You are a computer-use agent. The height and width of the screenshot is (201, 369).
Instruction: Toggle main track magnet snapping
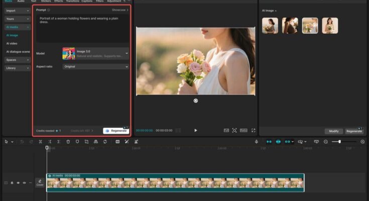point(269,142)
